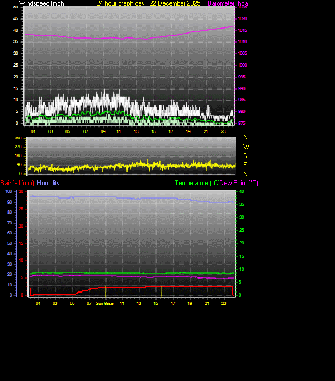This screenshot has height=381, width=335.
Task: Click wind direction axis value "90"
Action: coord(19,164)
